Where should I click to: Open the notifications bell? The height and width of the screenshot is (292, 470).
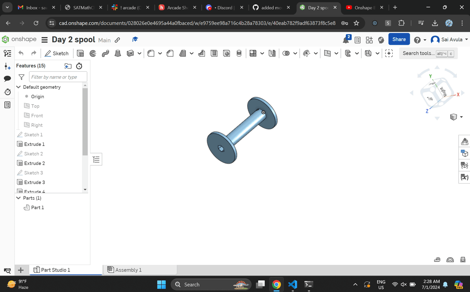tap(346, 40)
